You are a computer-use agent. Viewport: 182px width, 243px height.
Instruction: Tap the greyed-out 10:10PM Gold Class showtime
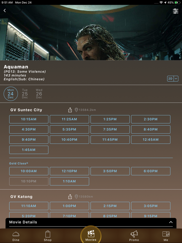29,181
